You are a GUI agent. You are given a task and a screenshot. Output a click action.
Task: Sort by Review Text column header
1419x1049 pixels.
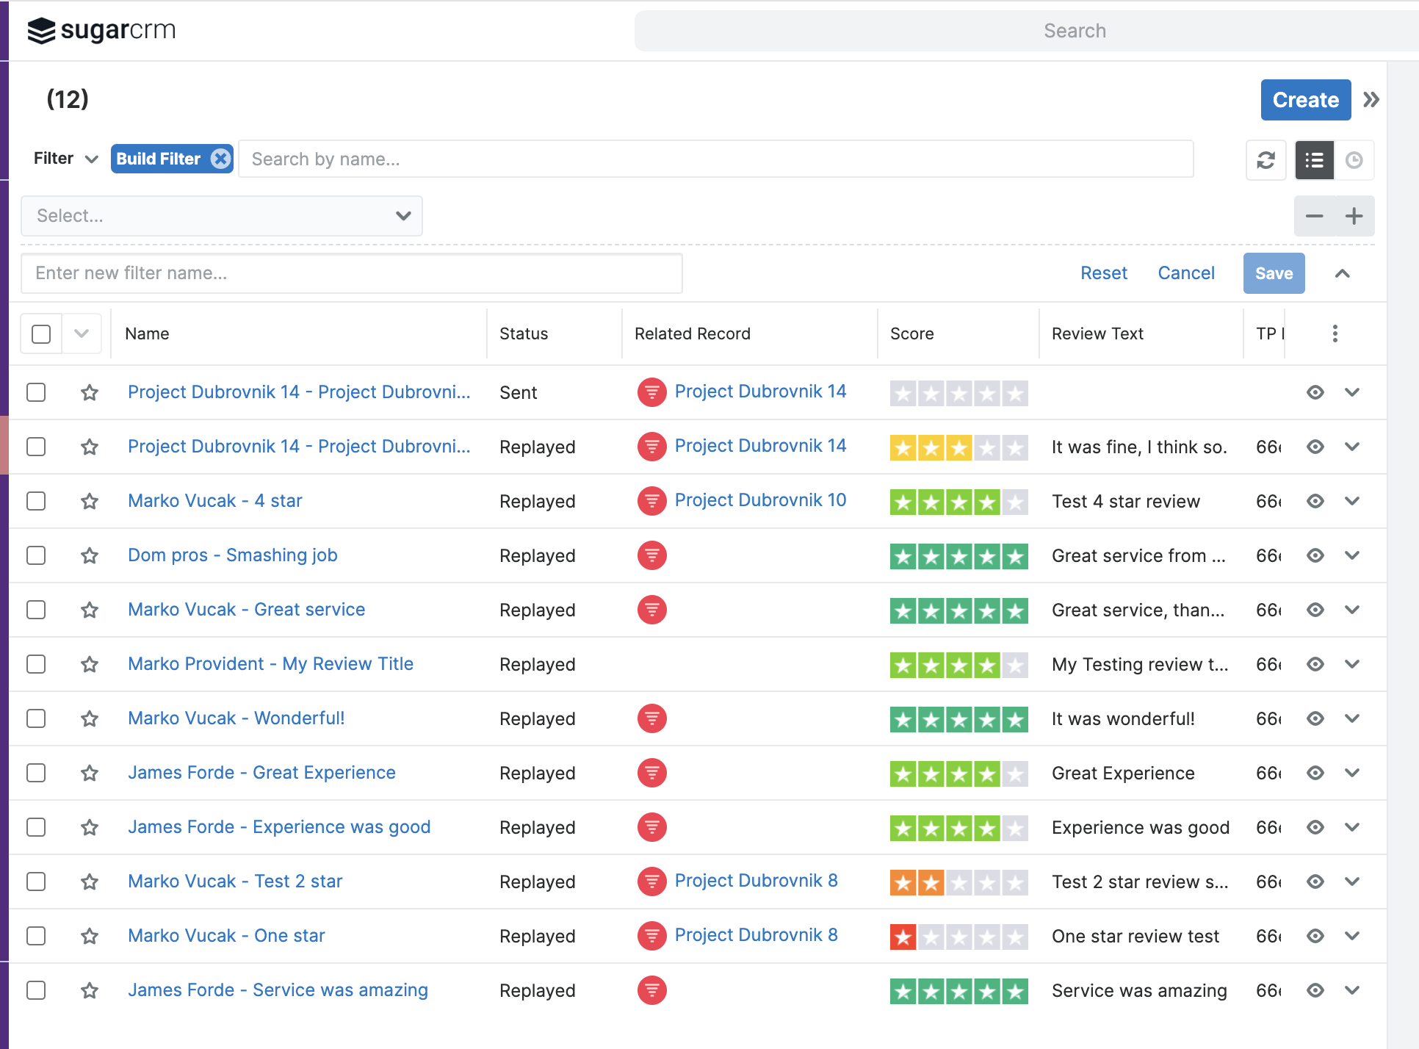(1097, 334)
